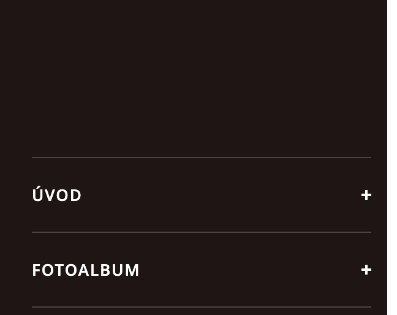The height and width of the screenshot is (315, 397).
Task: Click the plus icon beside ÚVOD
Action: [366, 195]
